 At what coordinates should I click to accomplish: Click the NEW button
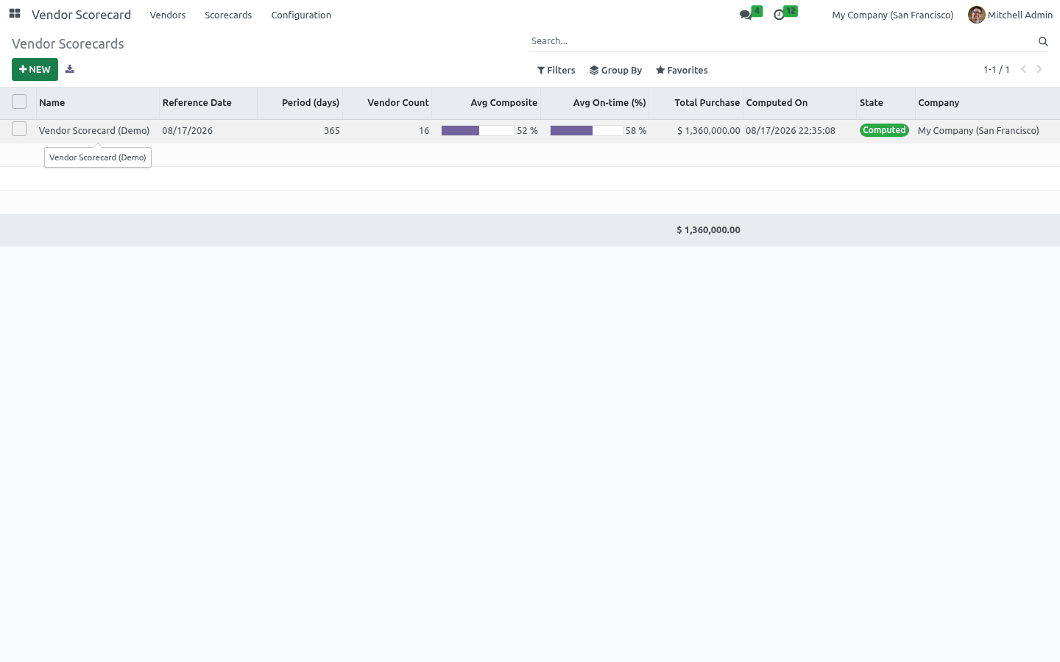pos(35,69)
